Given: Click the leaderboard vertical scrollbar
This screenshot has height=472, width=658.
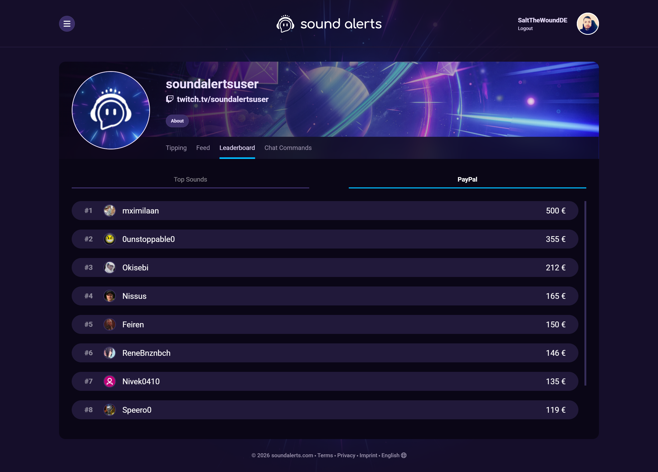Looking at the screenshot, I should (585, 293).
